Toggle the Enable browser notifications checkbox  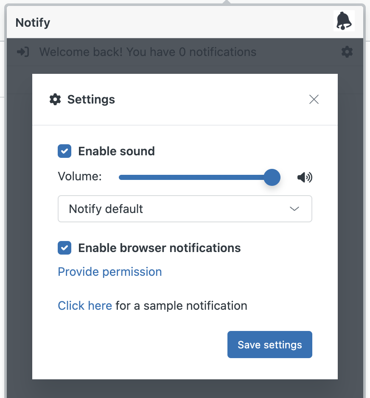[x=64, y=248]
